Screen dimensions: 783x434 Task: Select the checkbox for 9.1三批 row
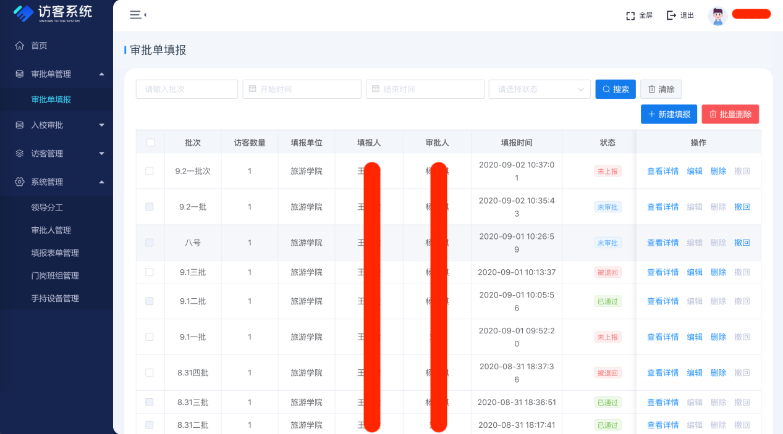click(x=150, y=272)
